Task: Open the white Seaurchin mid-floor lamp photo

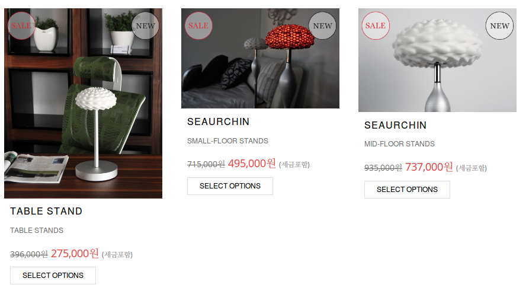Action: click(437, 60)
